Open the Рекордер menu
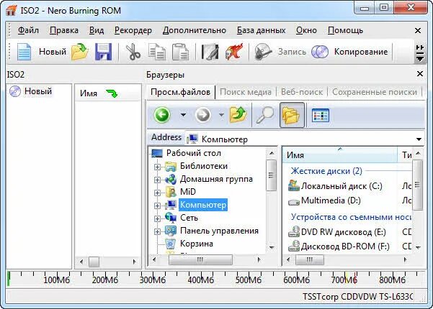This screenshot has width=433, height=309. click(x=133, y=30)
